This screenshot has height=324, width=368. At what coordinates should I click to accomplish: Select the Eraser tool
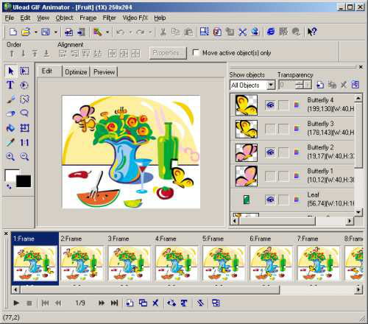pos(10,113)
